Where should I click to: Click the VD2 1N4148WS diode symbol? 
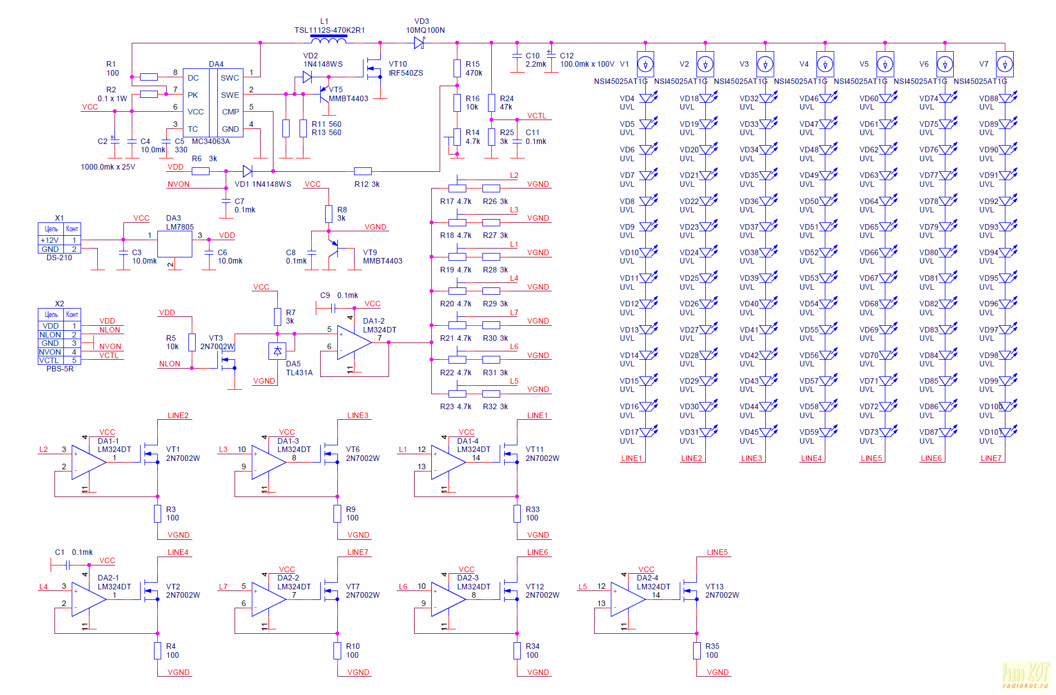[x=307, y=77]
